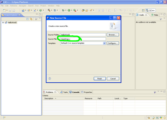Screen dimensions: 167x120
Task: Click the Source Folder input field
Action: (x=83, y=35)
